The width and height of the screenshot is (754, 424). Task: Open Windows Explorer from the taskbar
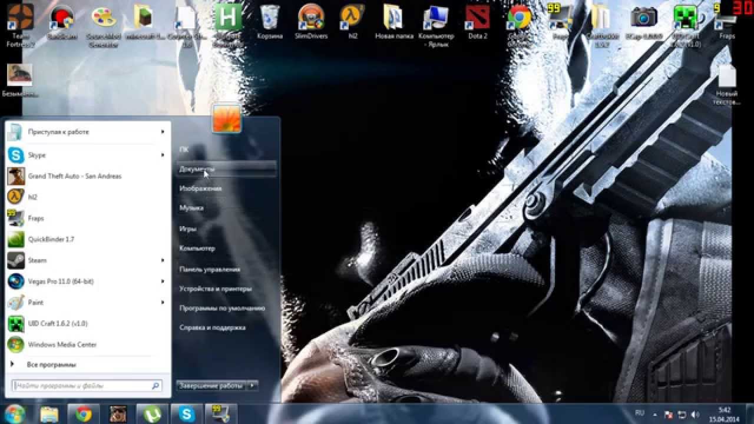click(49, 413)
